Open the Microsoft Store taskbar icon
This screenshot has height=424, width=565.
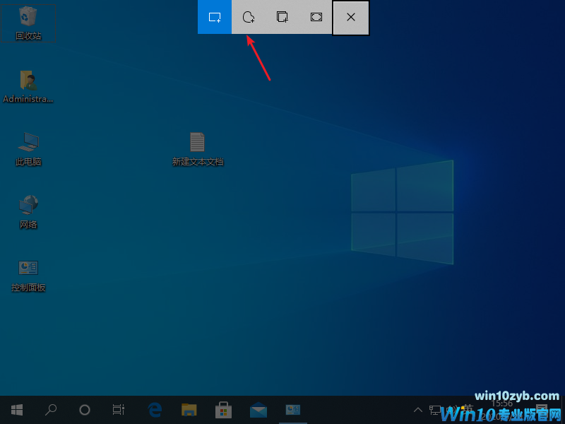(223, 409)
